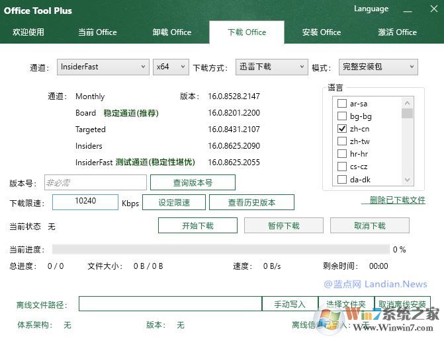Click the 查看历史版本 button

click(251, 202)
